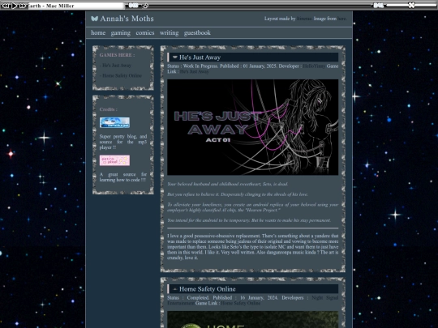Viewport: 438px width, 328px height.
Task: Open developer HelloYinny's link
Action: [x=314, y=66]
